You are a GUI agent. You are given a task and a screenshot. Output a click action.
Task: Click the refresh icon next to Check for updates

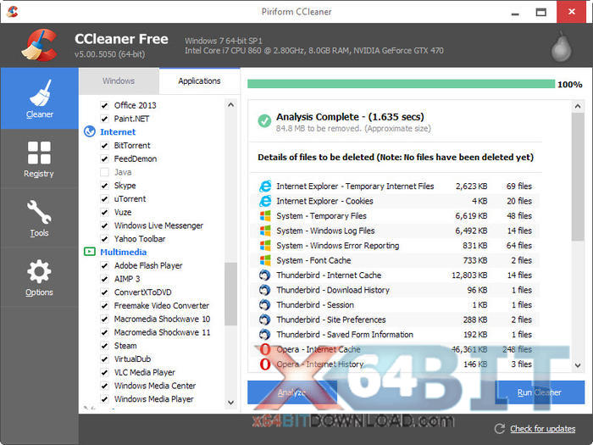click(x=500, y=428)
